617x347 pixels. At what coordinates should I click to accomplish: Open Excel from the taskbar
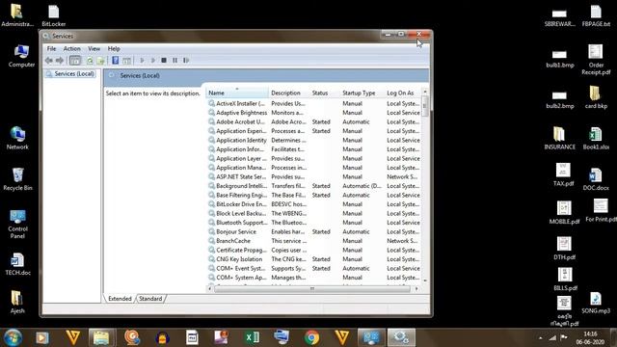(x=252, y=337)
